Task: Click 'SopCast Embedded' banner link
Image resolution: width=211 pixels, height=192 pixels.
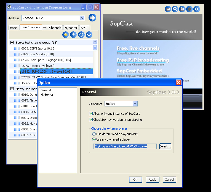Action: coord(139,71)
